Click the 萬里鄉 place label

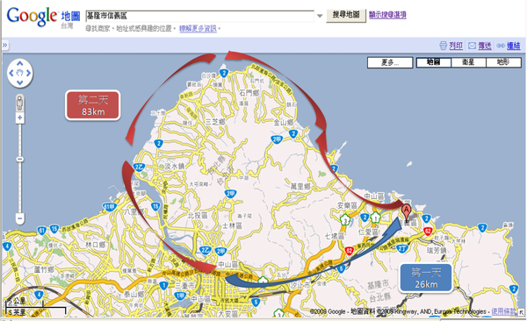[300, 186]
